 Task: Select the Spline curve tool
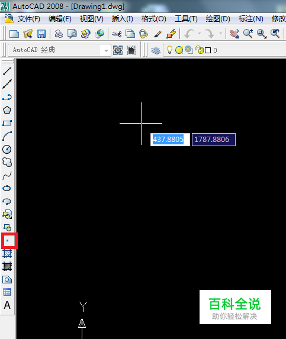tap(7, 176)
